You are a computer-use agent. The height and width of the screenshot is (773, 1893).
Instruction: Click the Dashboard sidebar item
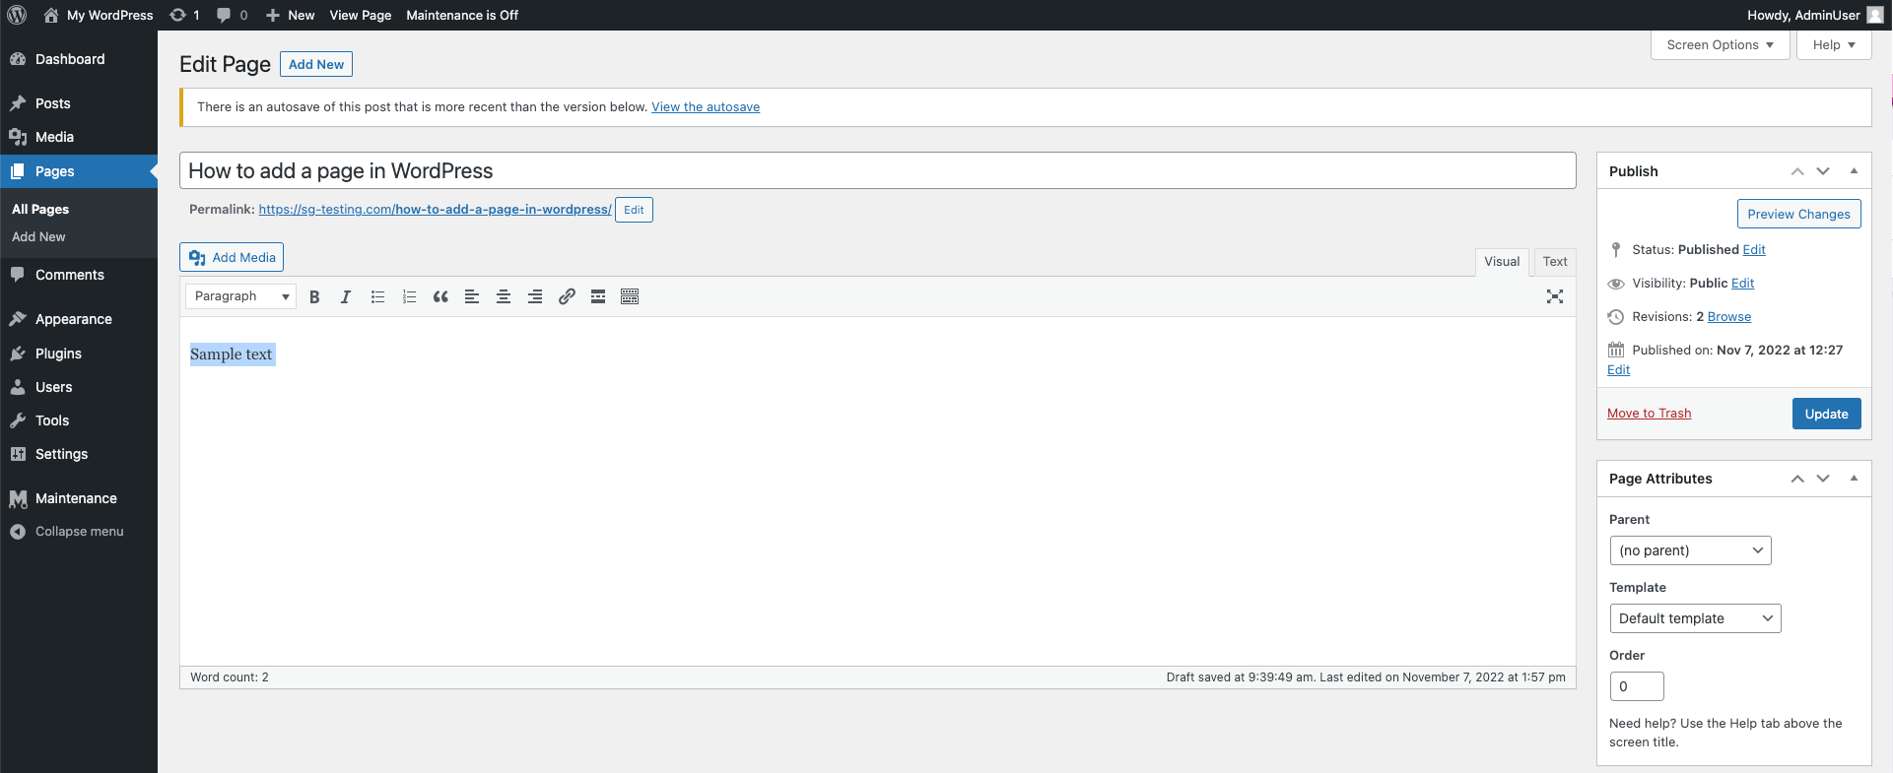pos(79,59)
